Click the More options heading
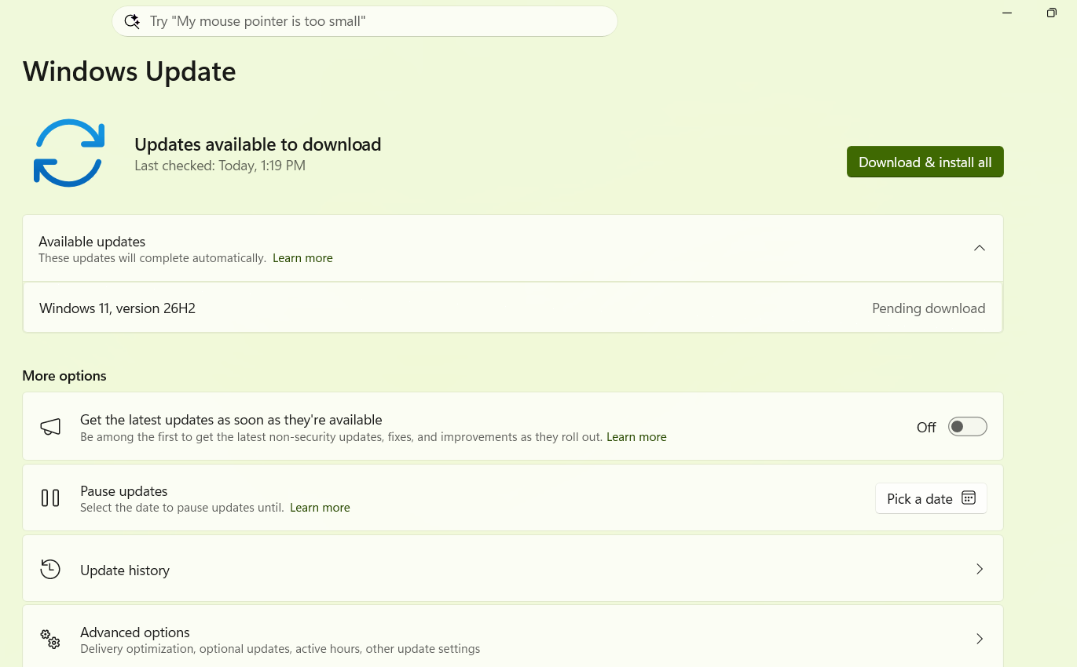 point(64,376)
